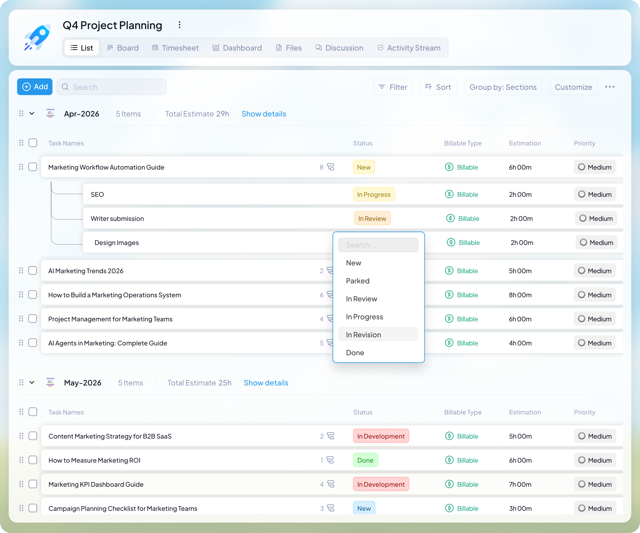Click the search magnifier icon
Image resolution: width=640 pixels, height=533 pixels.
click(x=65, y=87)
